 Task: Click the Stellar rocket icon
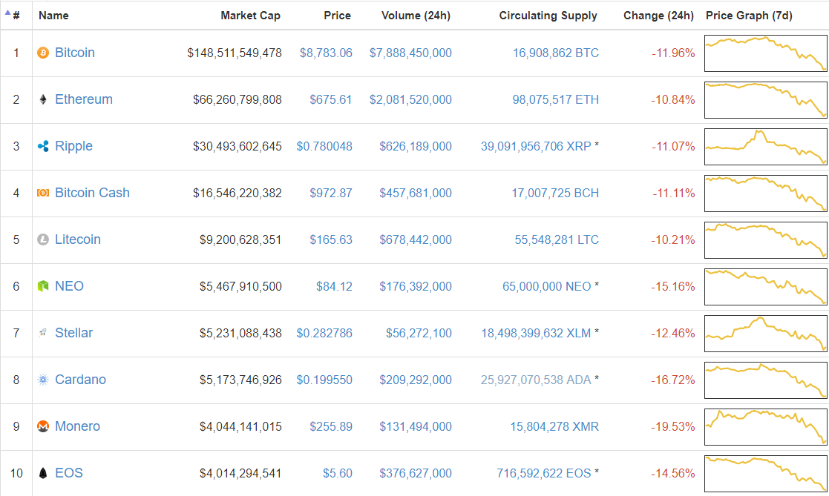click(x=42, y=333)
